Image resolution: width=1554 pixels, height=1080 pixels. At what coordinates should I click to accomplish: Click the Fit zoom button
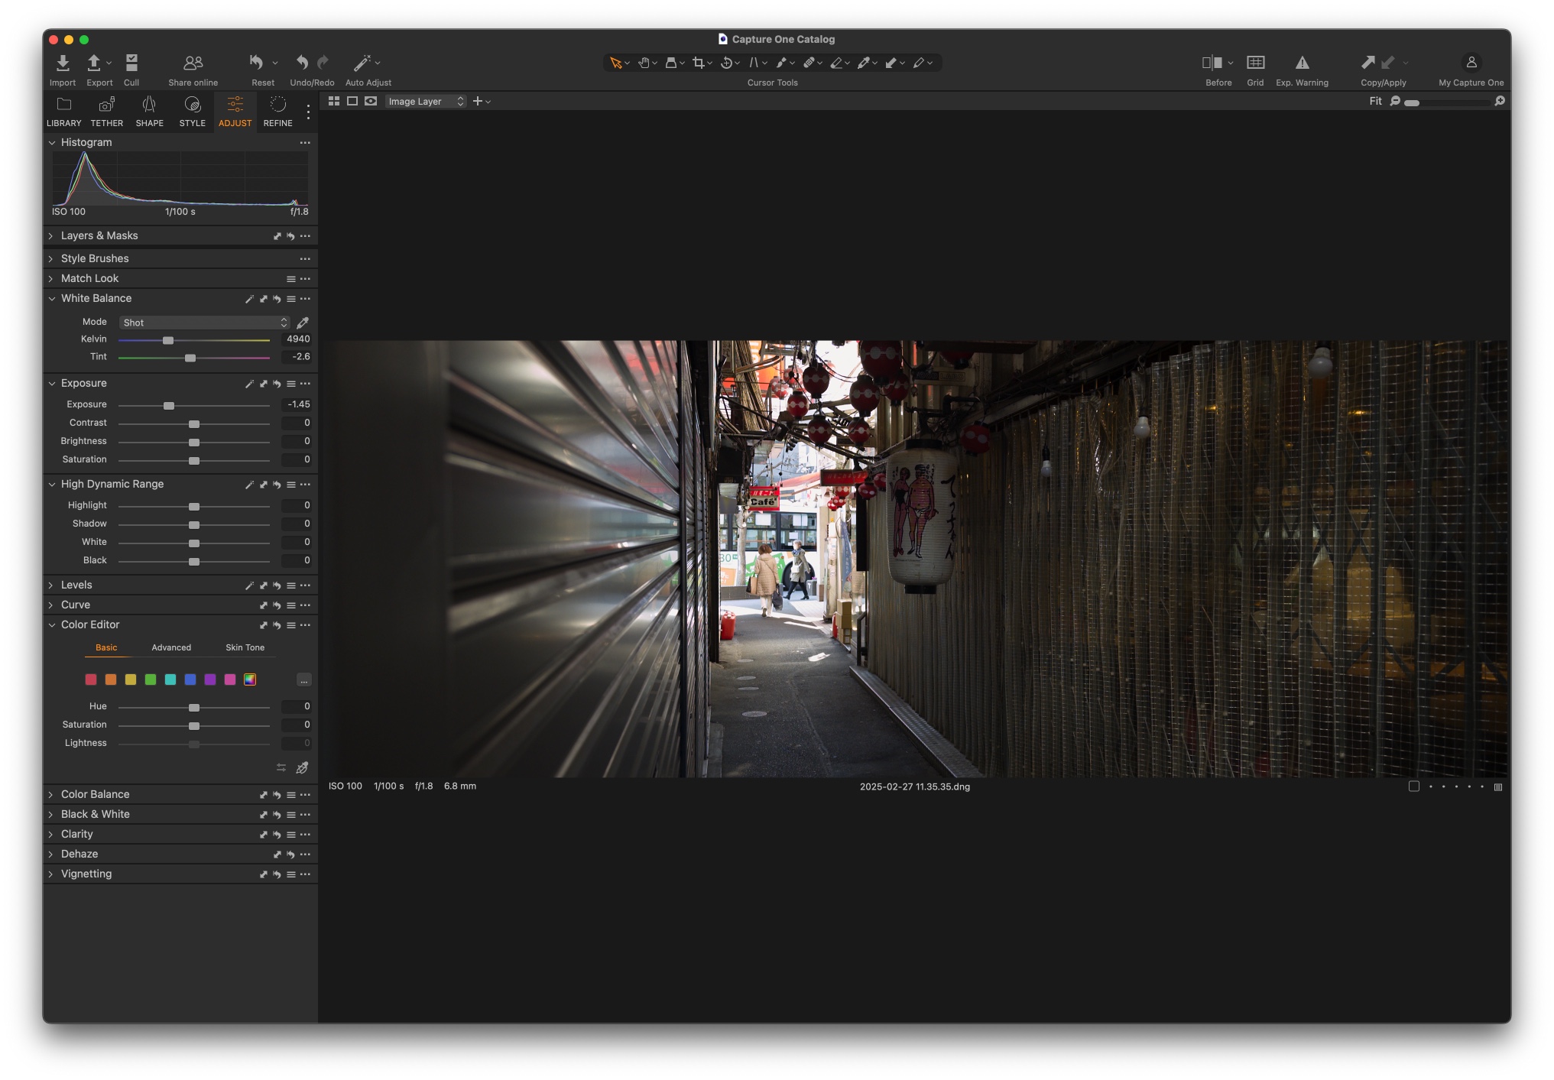(1375, 101)
